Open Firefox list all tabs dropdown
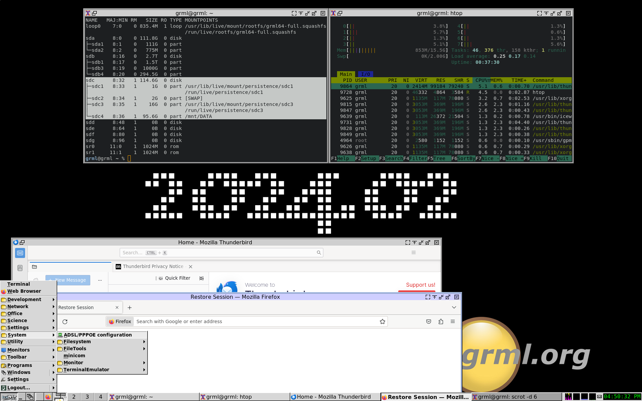 coord(454,307)
